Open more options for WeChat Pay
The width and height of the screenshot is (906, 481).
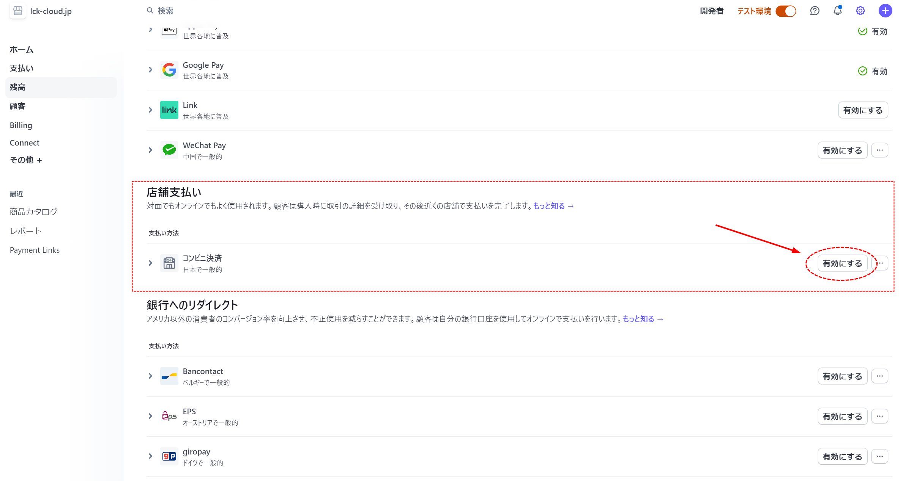click(879, 150)
